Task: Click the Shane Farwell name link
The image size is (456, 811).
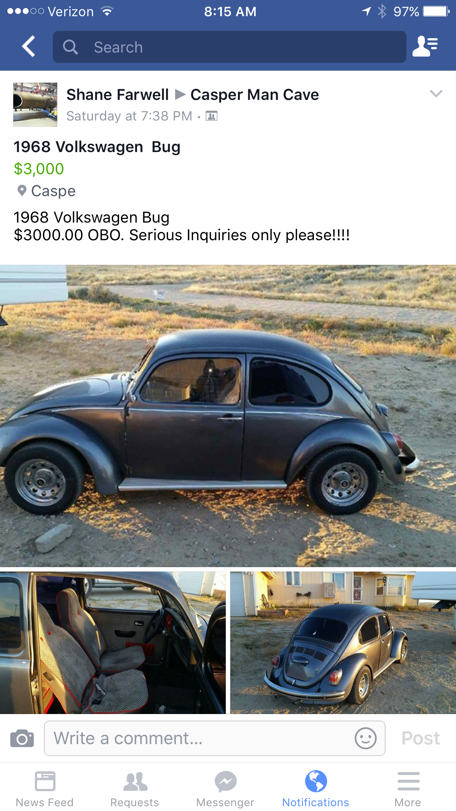Action: click(x=117, y=95)
